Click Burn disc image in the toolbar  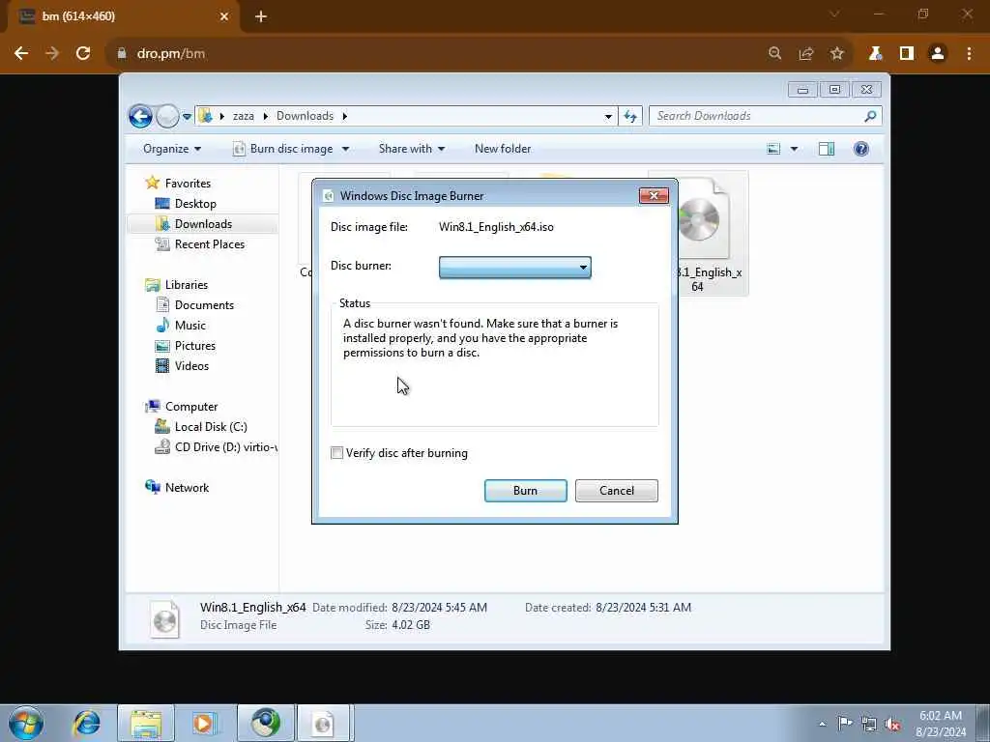tap(283, 149)
